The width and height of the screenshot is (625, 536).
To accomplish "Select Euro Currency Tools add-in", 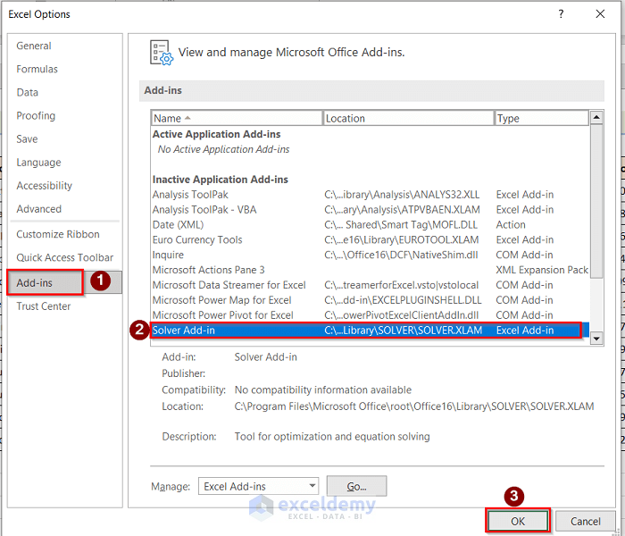I will (370, 240).
